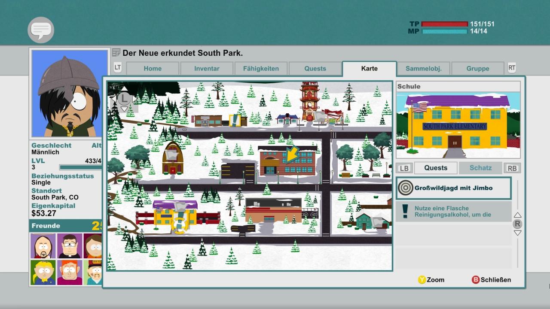Click the red TP health bar

(x=444, y=24)
